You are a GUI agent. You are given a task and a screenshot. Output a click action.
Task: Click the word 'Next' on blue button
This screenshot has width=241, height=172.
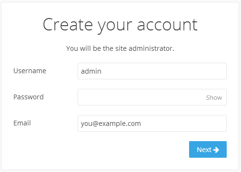(x=204, y=150)
